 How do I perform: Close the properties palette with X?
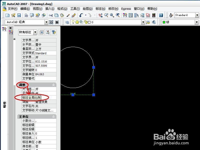10,28
